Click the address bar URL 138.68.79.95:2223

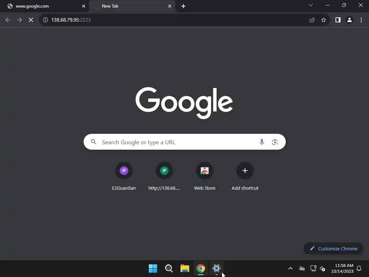[x=71, y=20]
